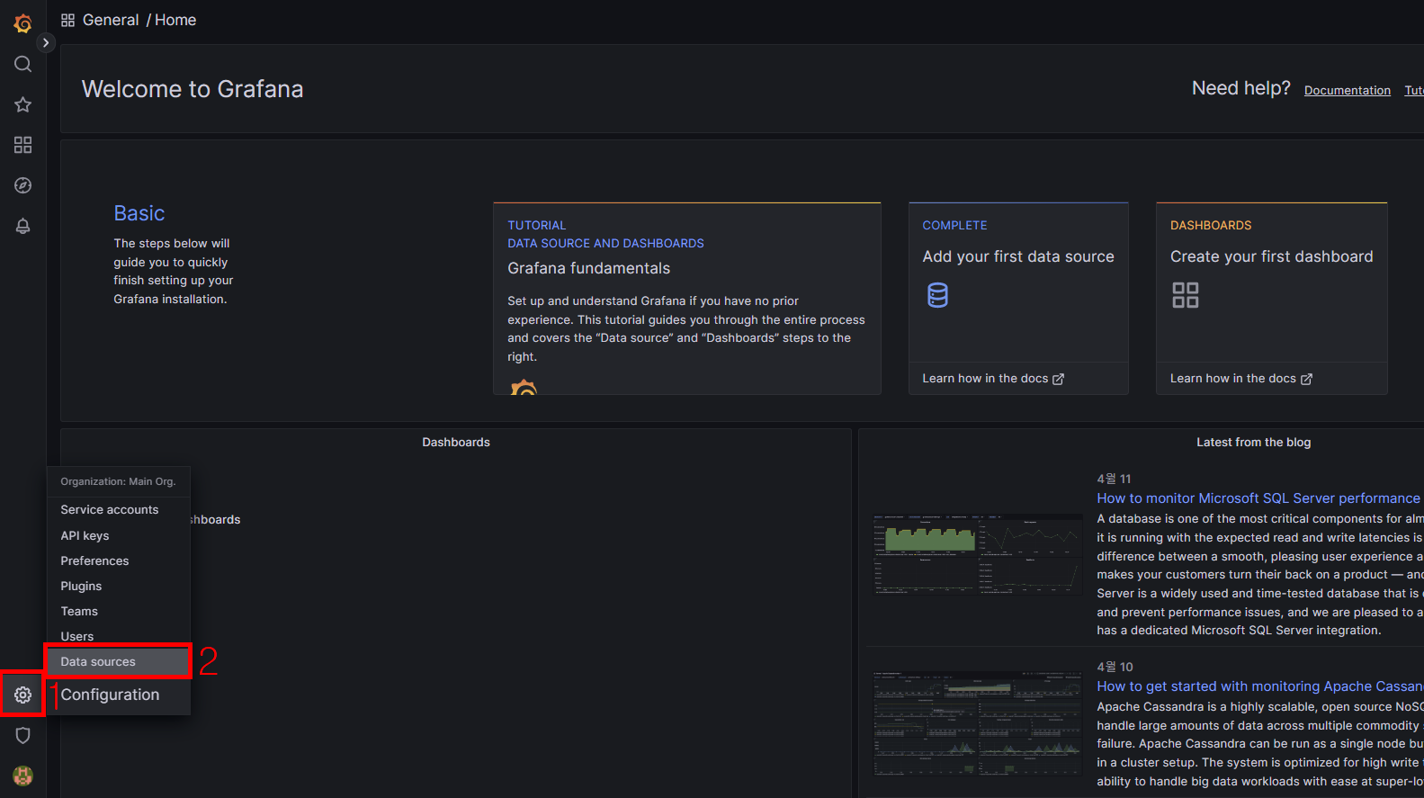The image size is (1424, 798).
Task: Open Apache Cassandra monitoring blog post
Action: (x=1260, y=686)
